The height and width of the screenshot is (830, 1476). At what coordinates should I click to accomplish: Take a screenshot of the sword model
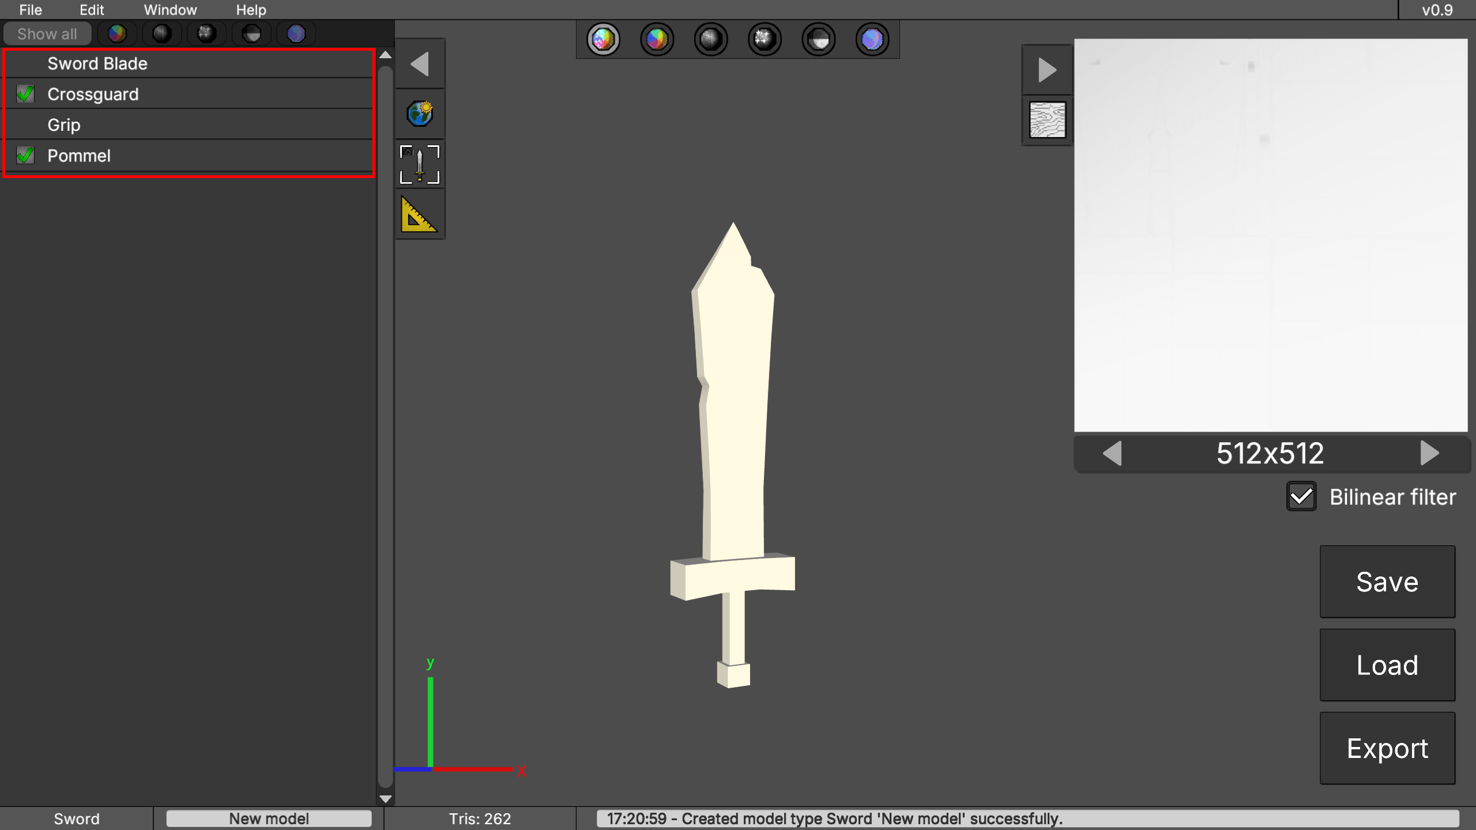[420, 164]
